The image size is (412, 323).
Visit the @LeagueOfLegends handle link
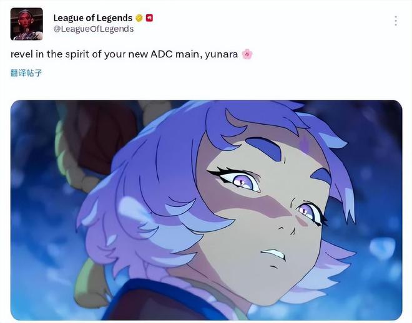tap(94, 29)
